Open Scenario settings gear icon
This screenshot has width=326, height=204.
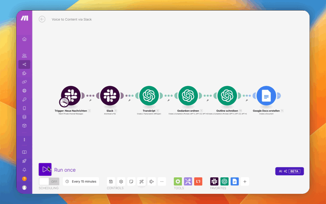click(121, 181)
